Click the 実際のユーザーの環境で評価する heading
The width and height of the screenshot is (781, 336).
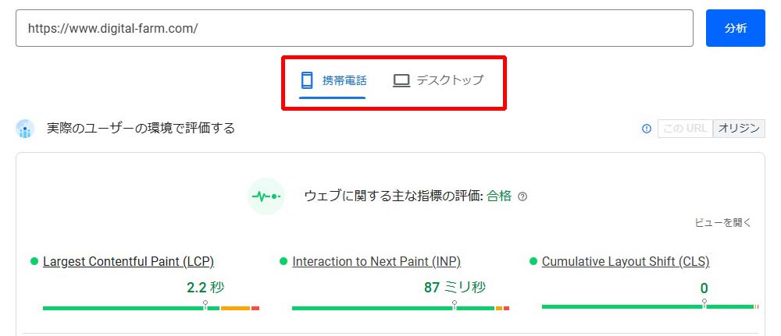coord(141,129)
